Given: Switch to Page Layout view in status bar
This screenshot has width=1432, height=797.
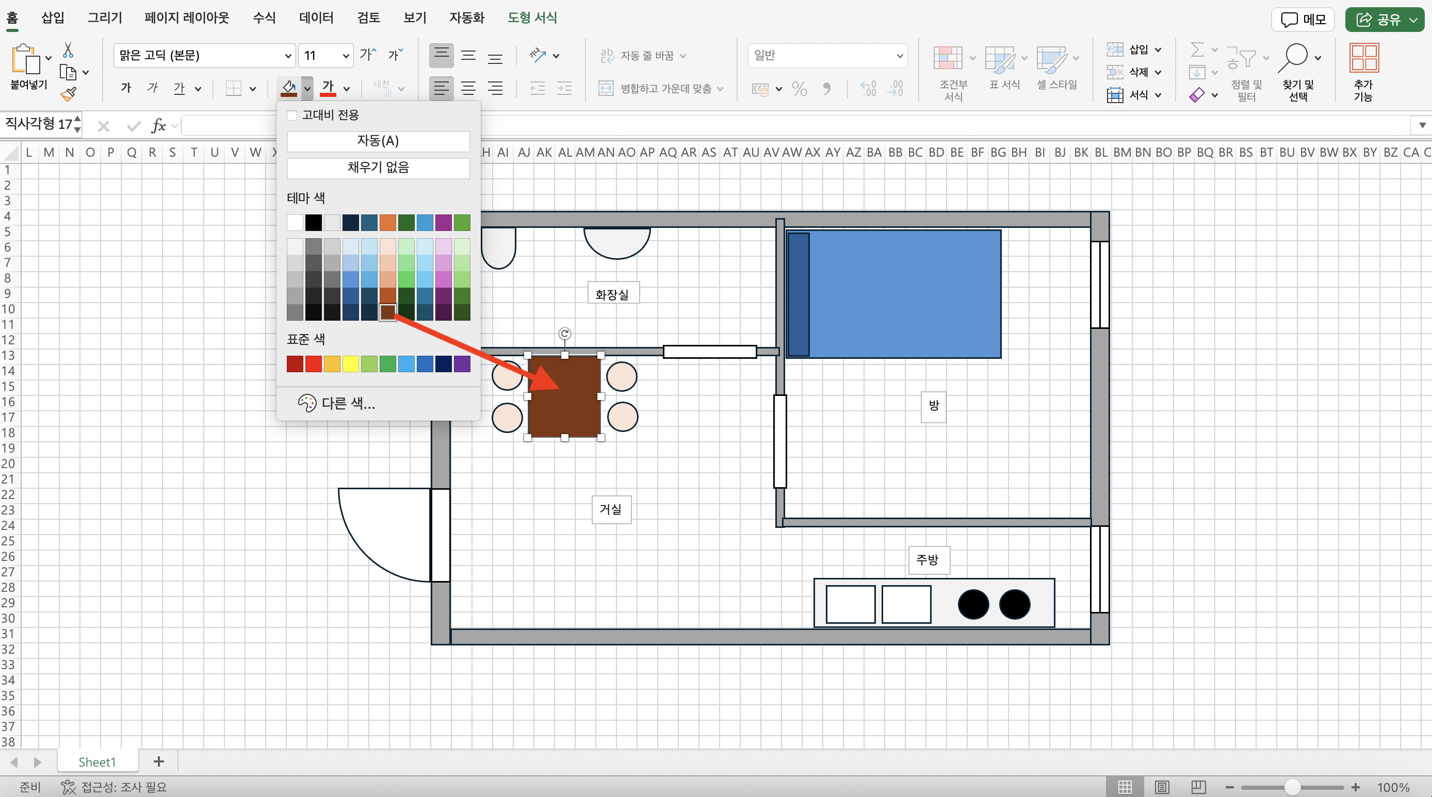Looking at the screenshot, I should (x=1162, y=787).
